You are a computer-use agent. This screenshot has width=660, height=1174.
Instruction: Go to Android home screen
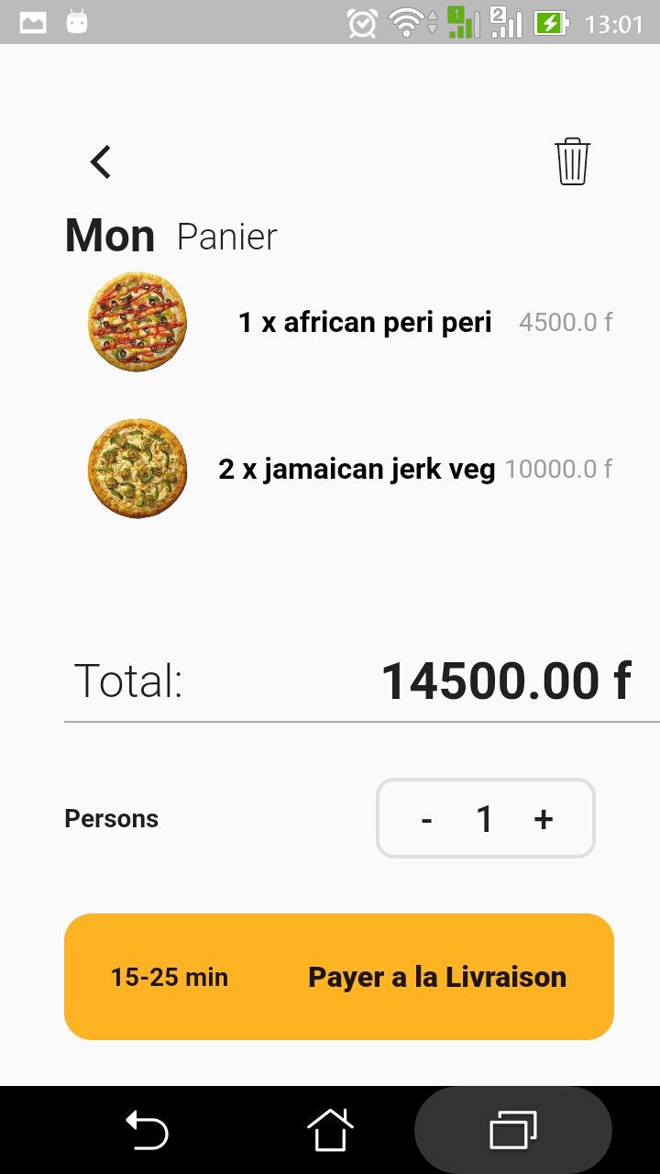point(330,1129)
